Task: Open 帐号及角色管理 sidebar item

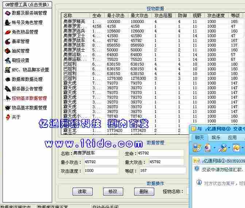Action: click(27, 23)
